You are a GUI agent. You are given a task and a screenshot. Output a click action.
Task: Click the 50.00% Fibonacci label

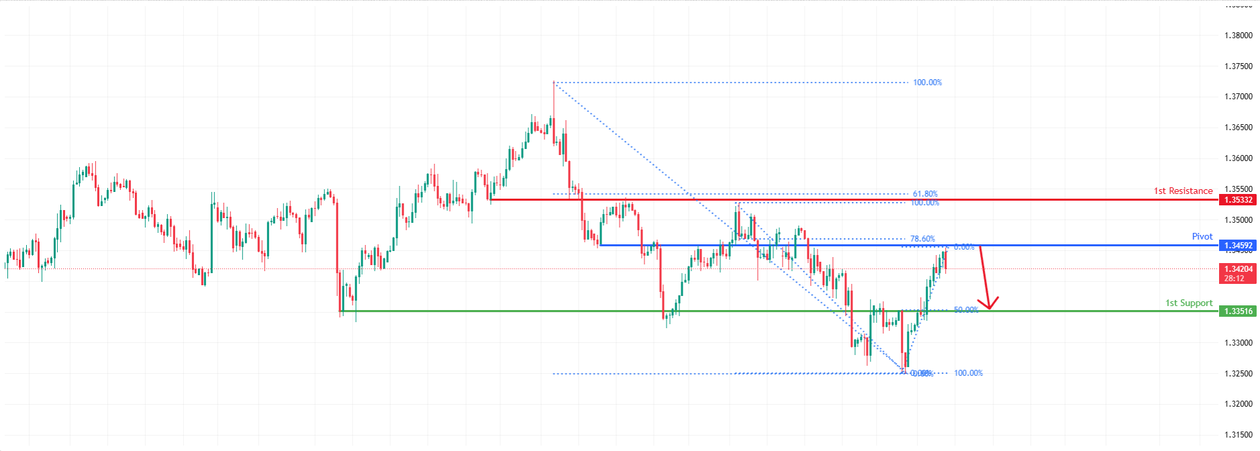coord(966,310)
